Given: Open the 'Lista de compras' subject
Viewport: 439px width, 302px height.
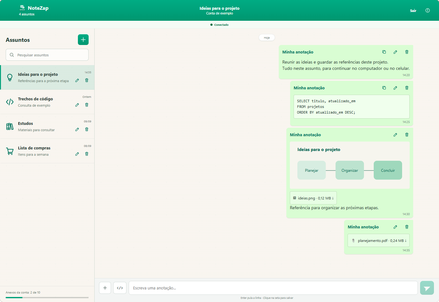Looking at the screenshot, I should (x=47, y=151).
